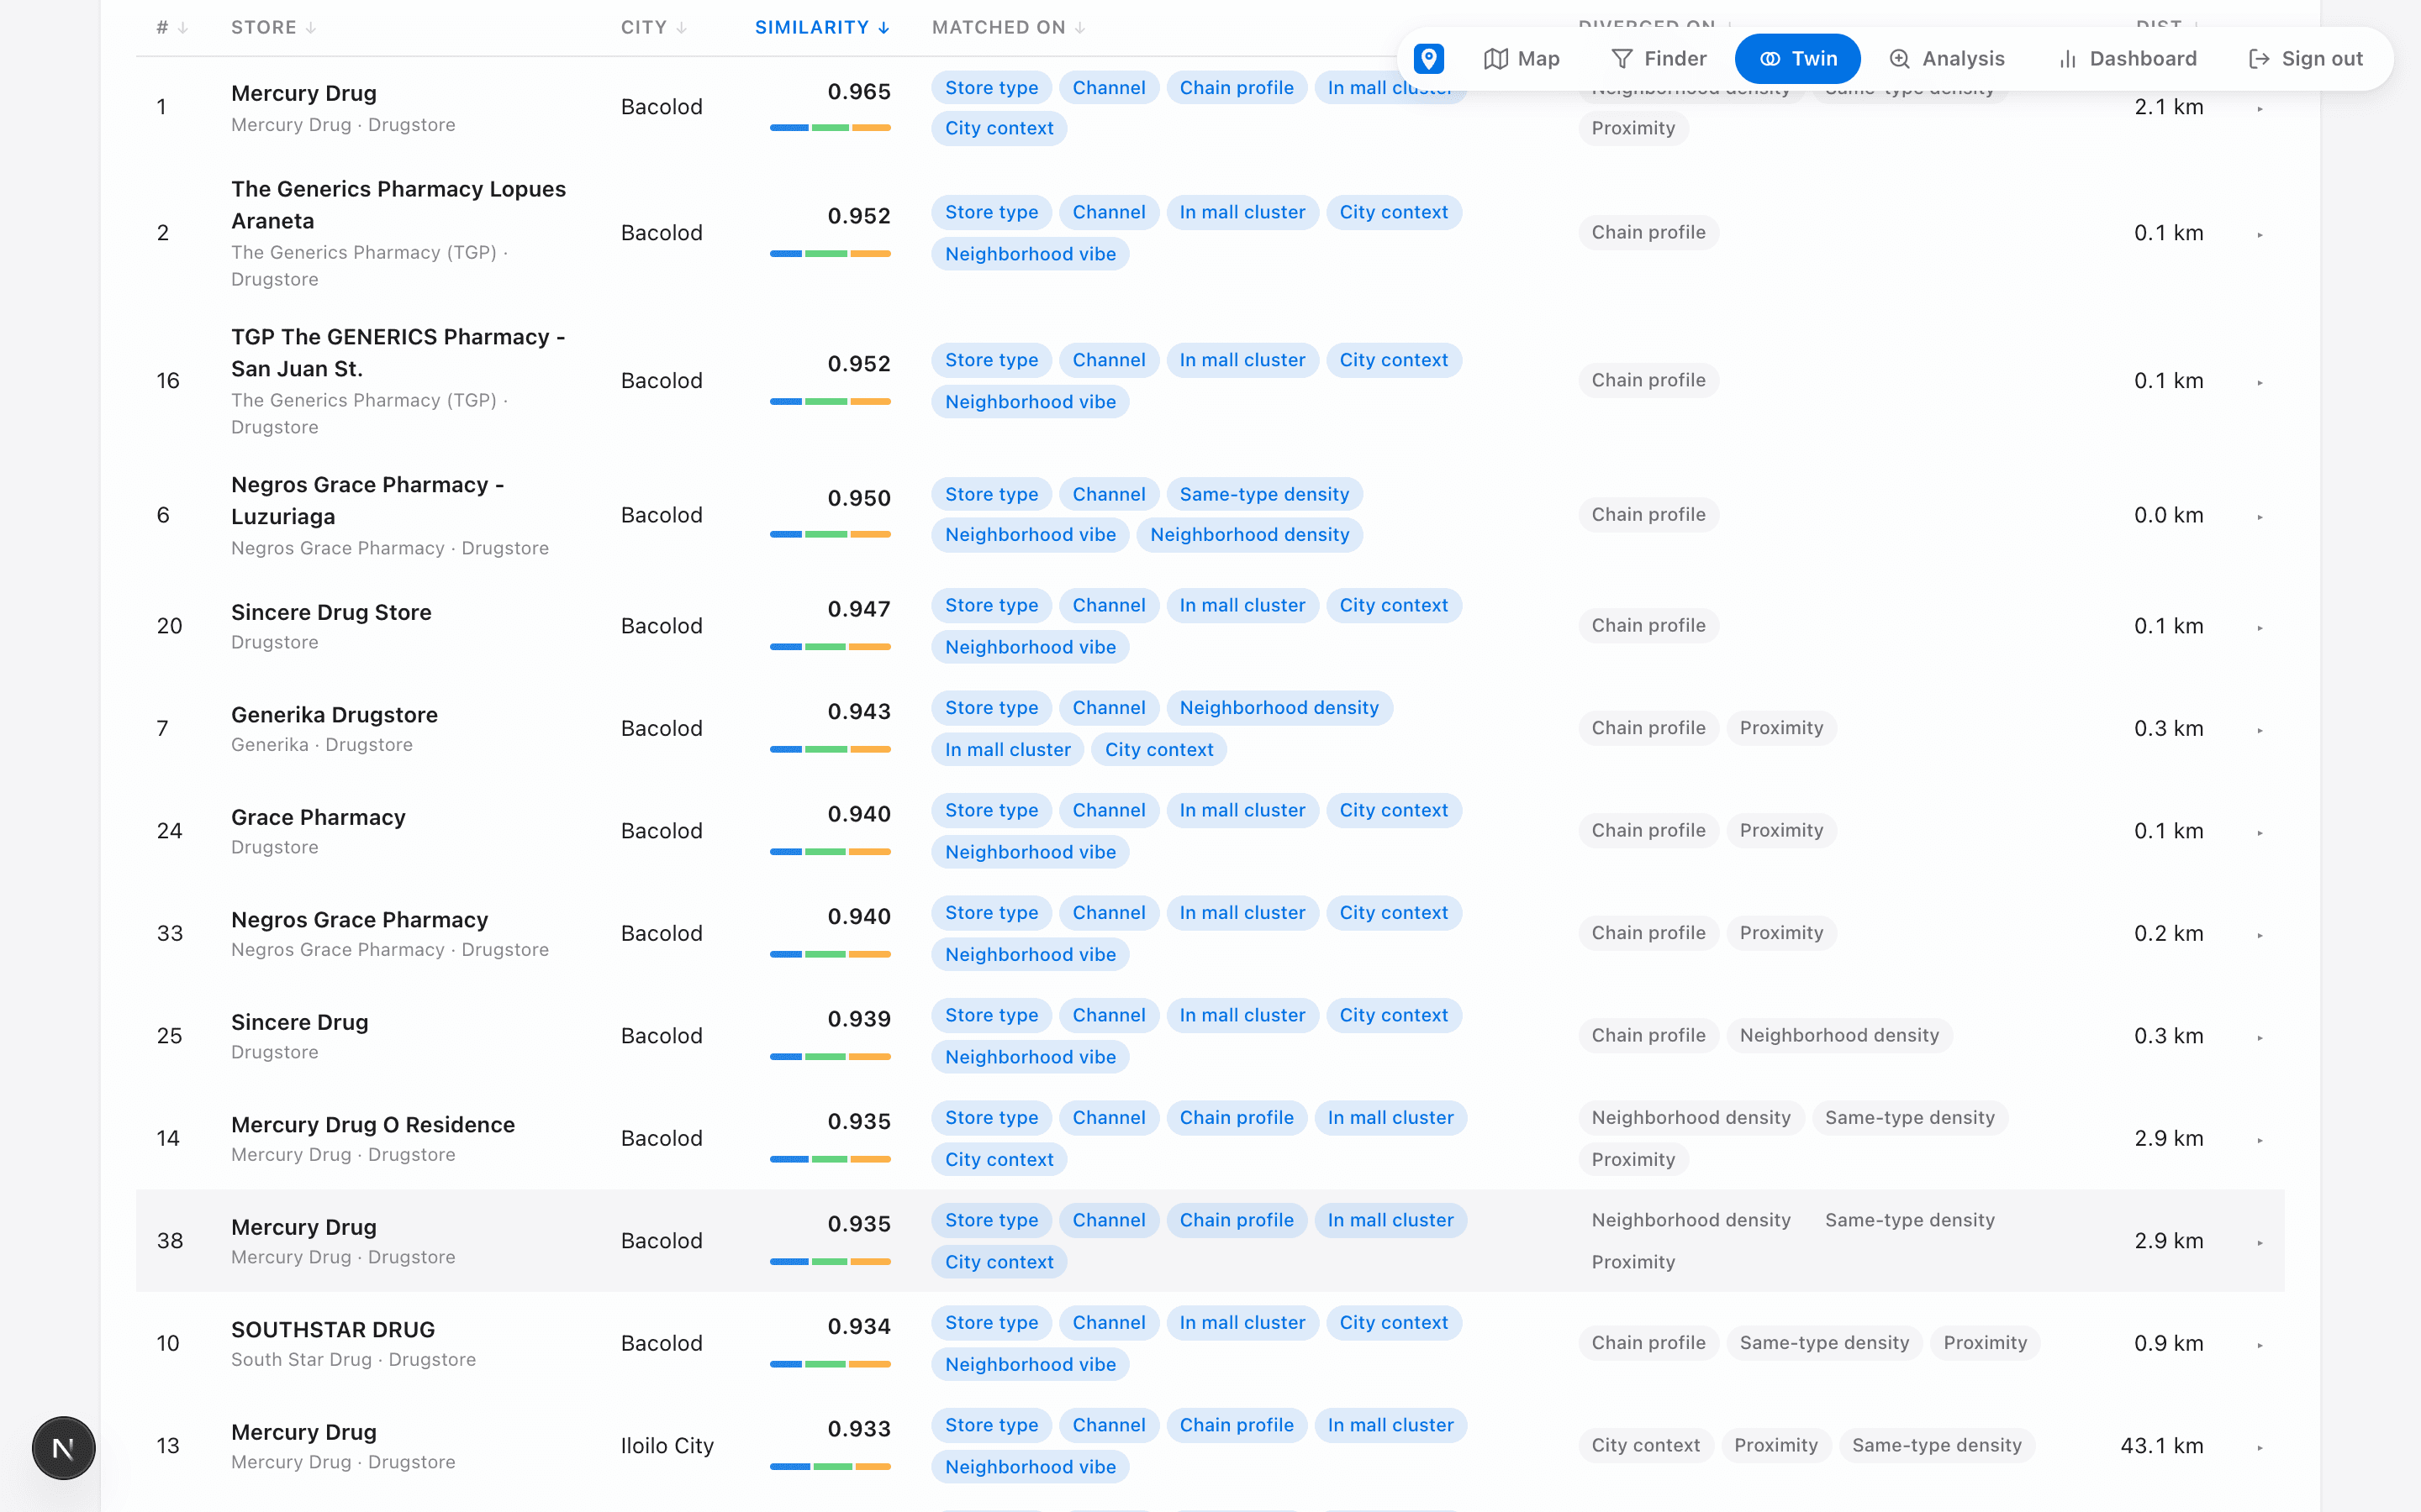Expand Generika Drugstore row arrow
Image resolution: width=2421 pixels, height=1512 pixels.
[x=2260, y=730]
